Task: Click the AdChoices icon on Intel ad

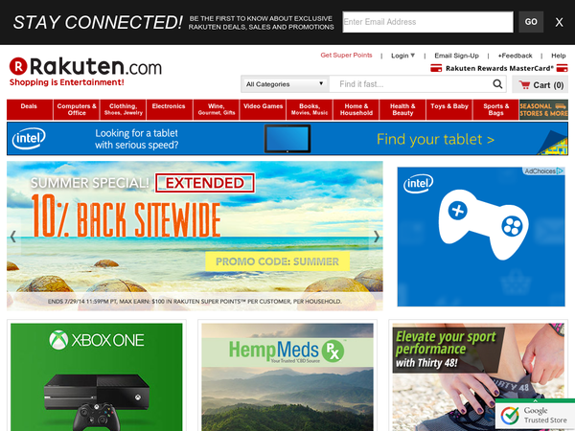Action: click(543, 171)
